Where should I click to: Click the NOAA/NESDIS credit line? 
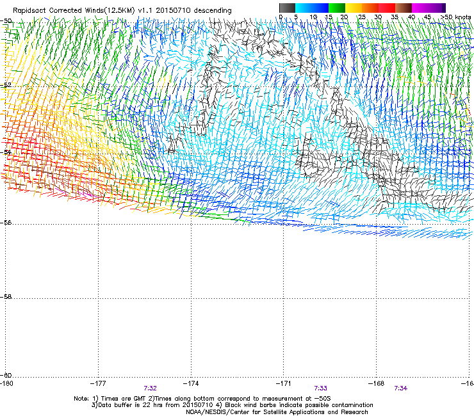277,412
